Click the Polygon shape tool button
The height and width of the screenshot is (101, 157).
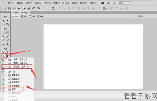pyautogui.click(x=3, y=56)
